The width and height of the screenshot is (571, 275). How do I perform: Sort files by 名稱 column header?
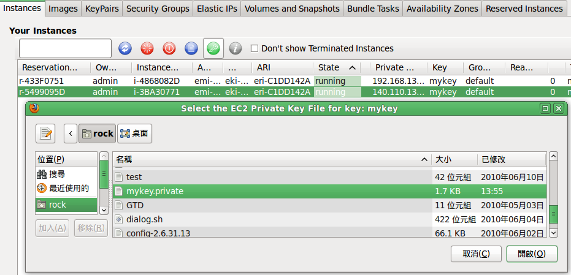[272, 159]
